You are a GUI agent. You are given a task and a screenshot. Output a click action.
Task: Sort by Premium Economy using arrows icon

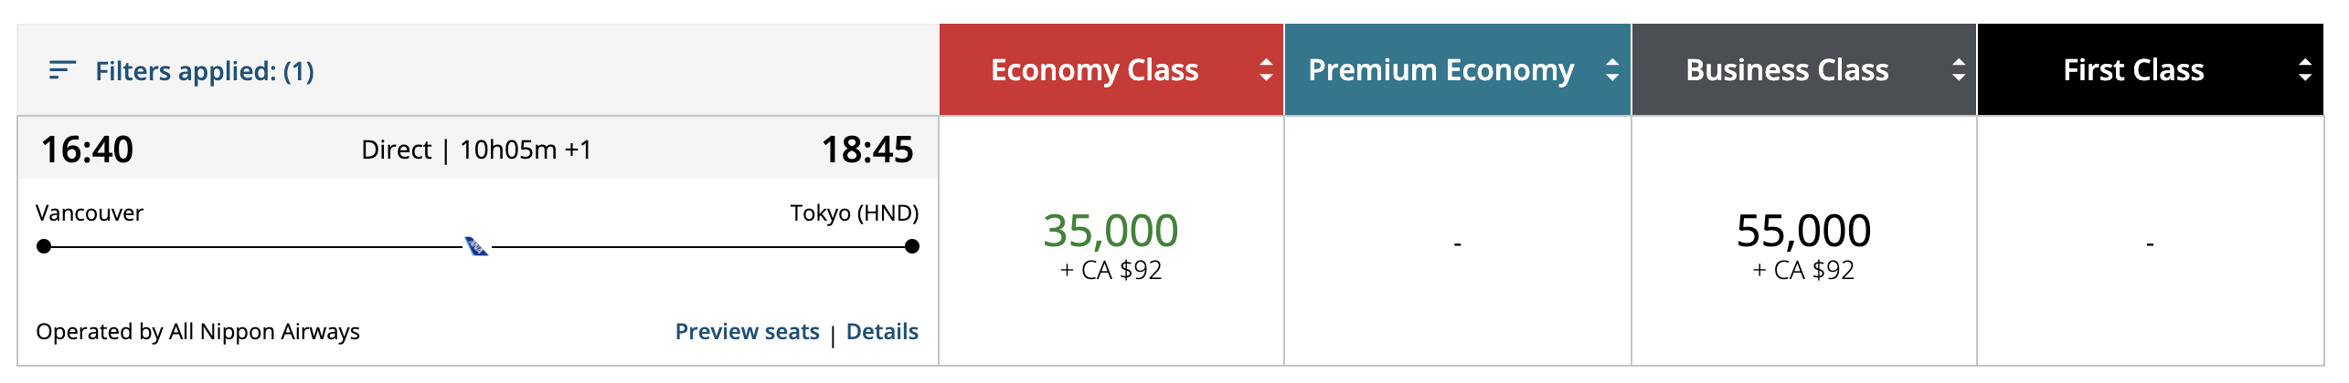point(1611,70)
